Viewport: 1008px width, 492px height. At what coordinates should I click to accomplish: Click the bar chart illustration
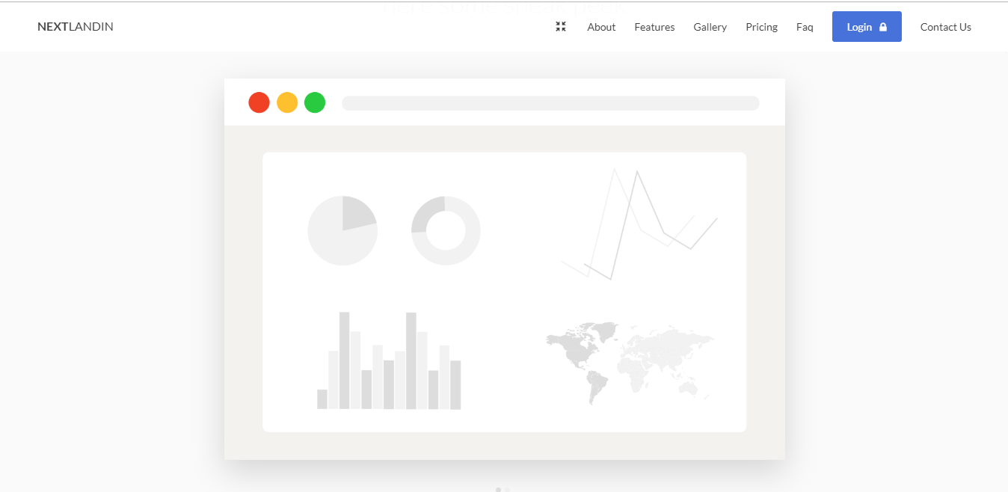click(389, 362)
